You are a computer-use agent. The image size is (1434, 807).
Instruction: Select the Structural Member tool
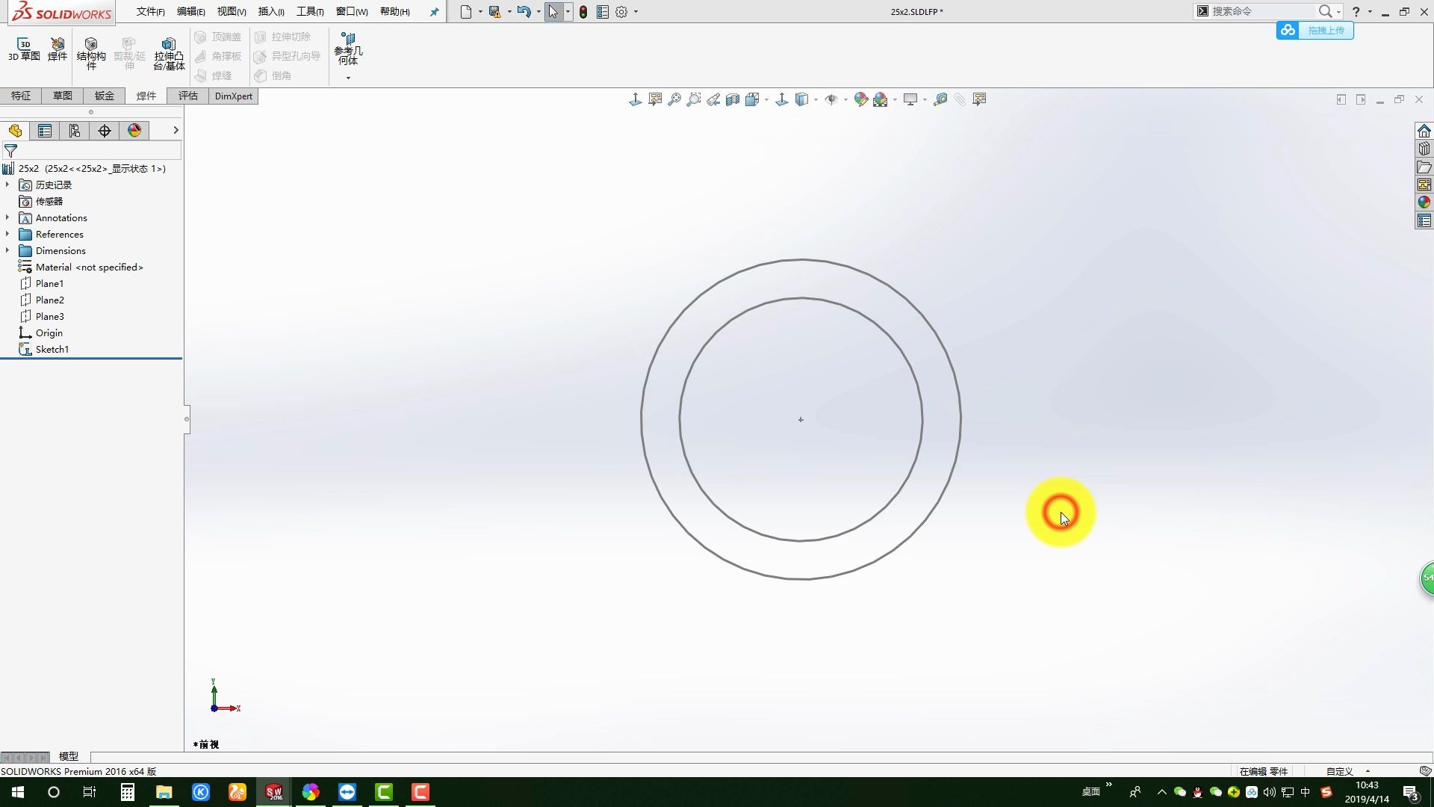click(91, 49)
